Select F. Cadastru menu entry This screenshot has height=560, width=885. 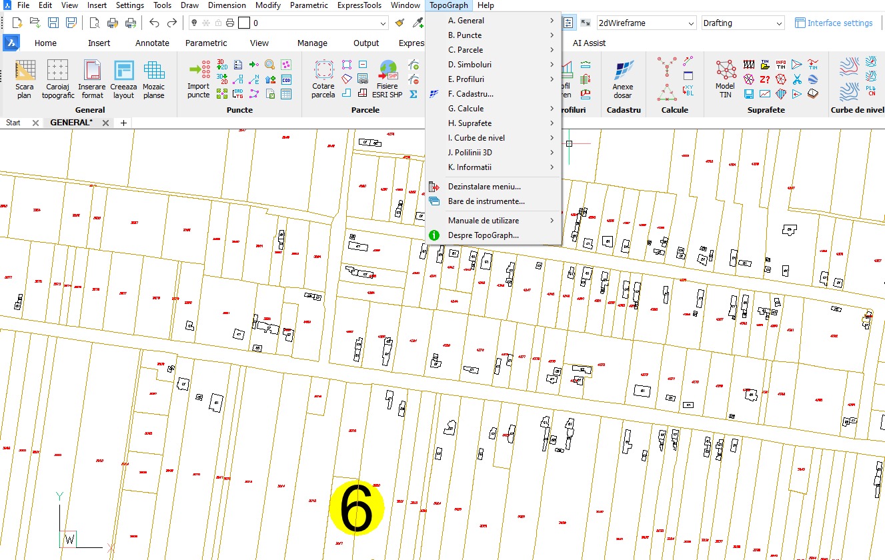click(x=470, y=94)
